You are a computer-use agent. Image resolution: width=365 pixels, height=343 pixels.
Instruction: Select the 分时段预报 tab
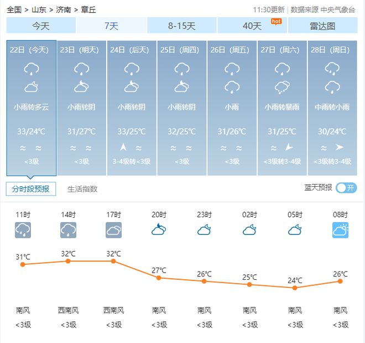[x=31, y=189]
